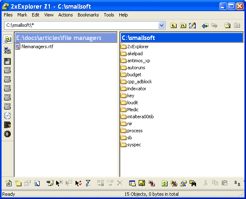Screen dimensions: 246x199
Task: Select the floppy disk drive icon
Action: 7,61
